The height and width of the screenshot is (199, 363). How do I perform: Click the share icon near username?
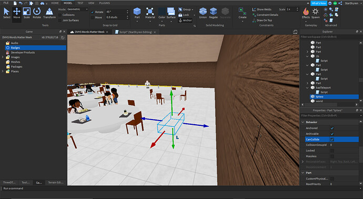coord(340,3)
